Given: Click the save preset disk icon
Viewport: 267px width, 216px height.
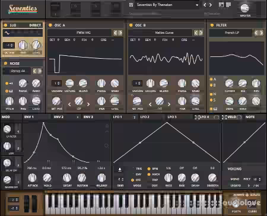Looking at the screenshot, I should pyautogui.click(x=131, y=5).
